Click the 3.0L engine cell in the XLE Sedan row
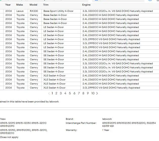Viewport: 159px width, 141px height. [120, 88]
